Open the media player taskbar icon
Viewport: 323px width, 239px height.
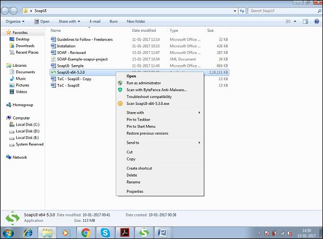(66, 233)
